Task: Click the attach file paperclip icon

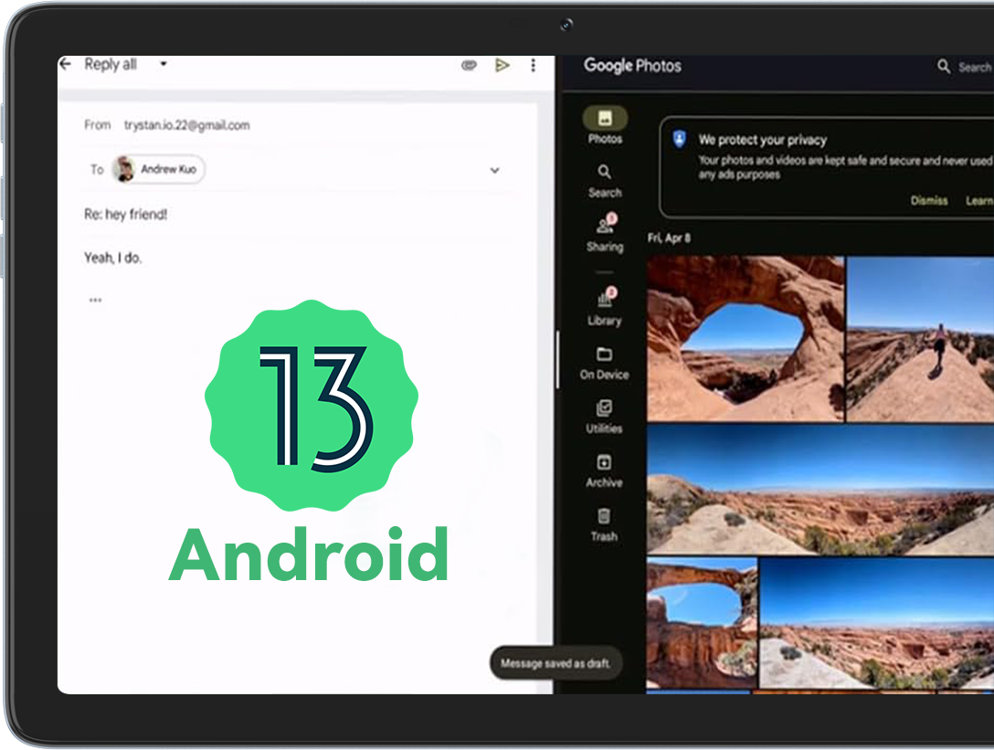Action: tap(469, 65)
